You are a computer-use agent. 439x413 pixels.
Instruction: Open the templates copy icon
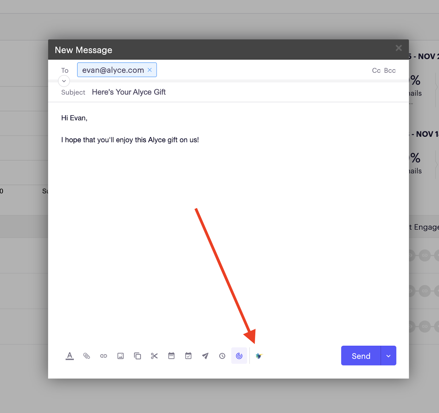[x=137, y=356]
